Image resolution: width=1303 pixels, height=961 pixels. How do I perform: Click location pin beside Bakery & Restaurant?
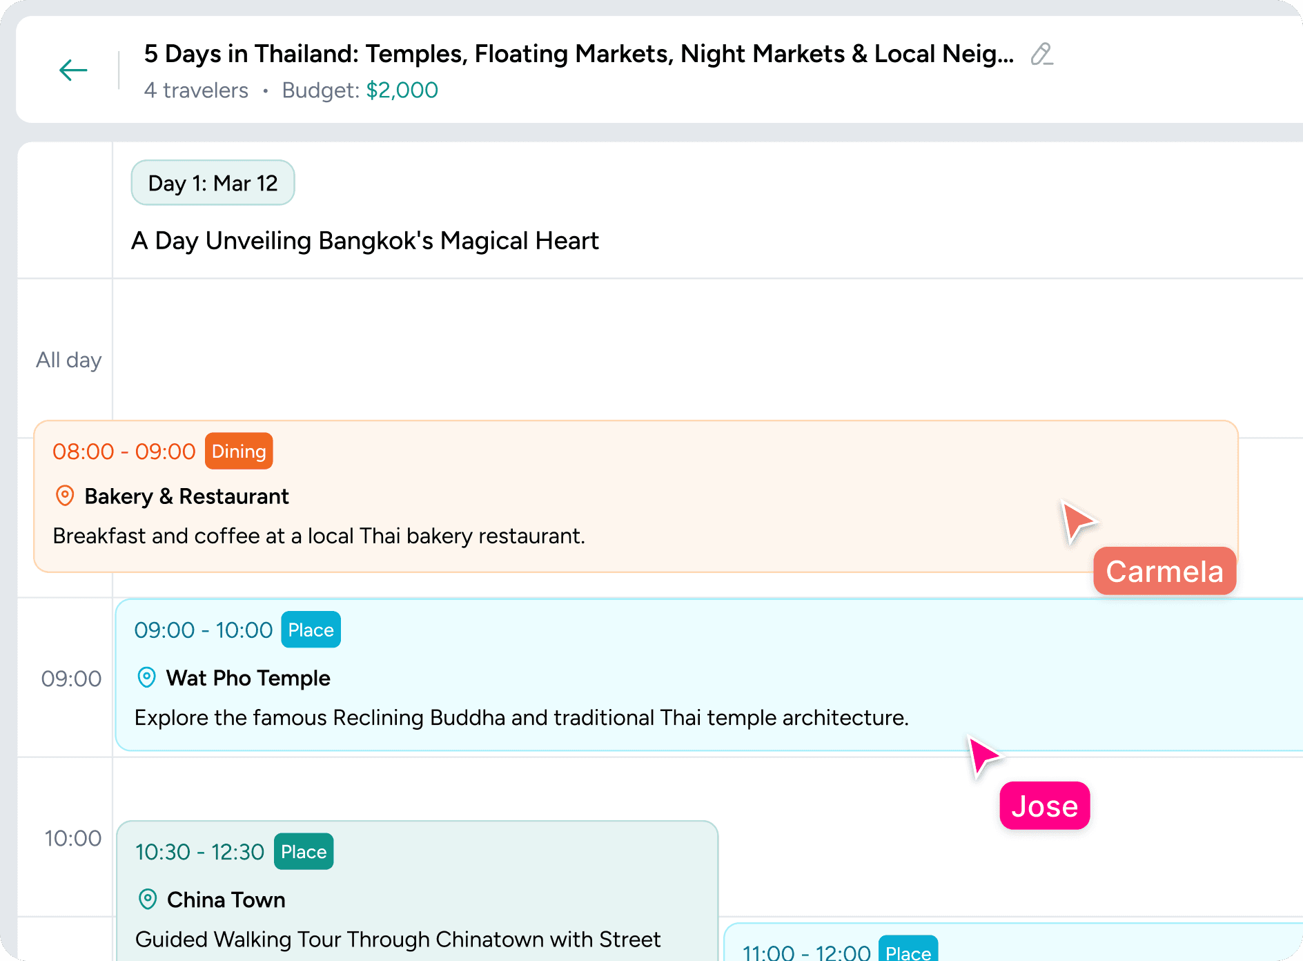pos(65,496)
